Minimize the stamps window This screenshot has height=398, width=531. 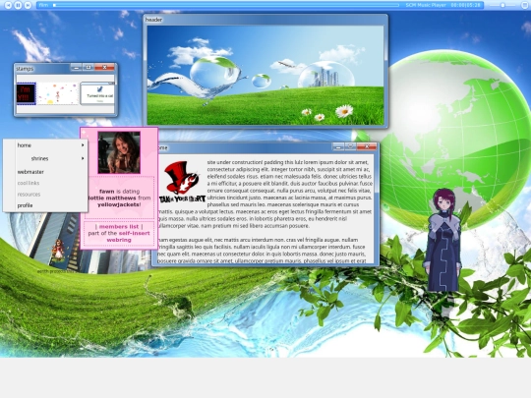76,68
